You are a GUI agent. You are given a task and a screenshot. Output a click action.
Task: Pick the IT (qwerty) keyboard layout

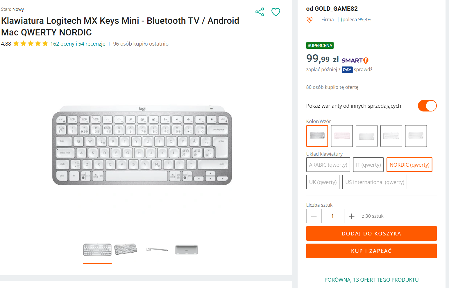click(368, 165)
